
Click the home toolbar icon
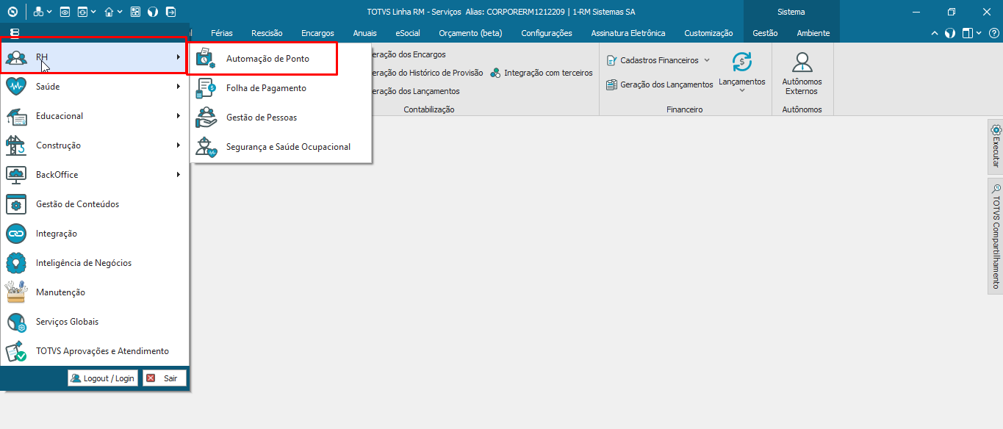pyautogui.click(x=109, y=12)
